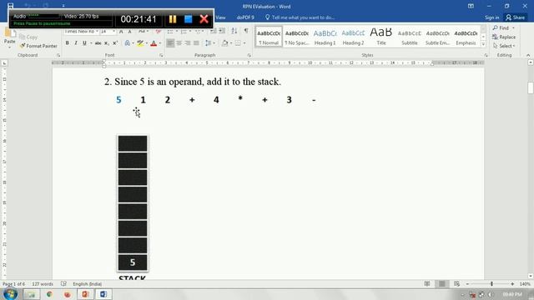Toggle bold formatting
Image resolution: width=534 pixels, height=300 pixels.
click(x=67, y=43)
